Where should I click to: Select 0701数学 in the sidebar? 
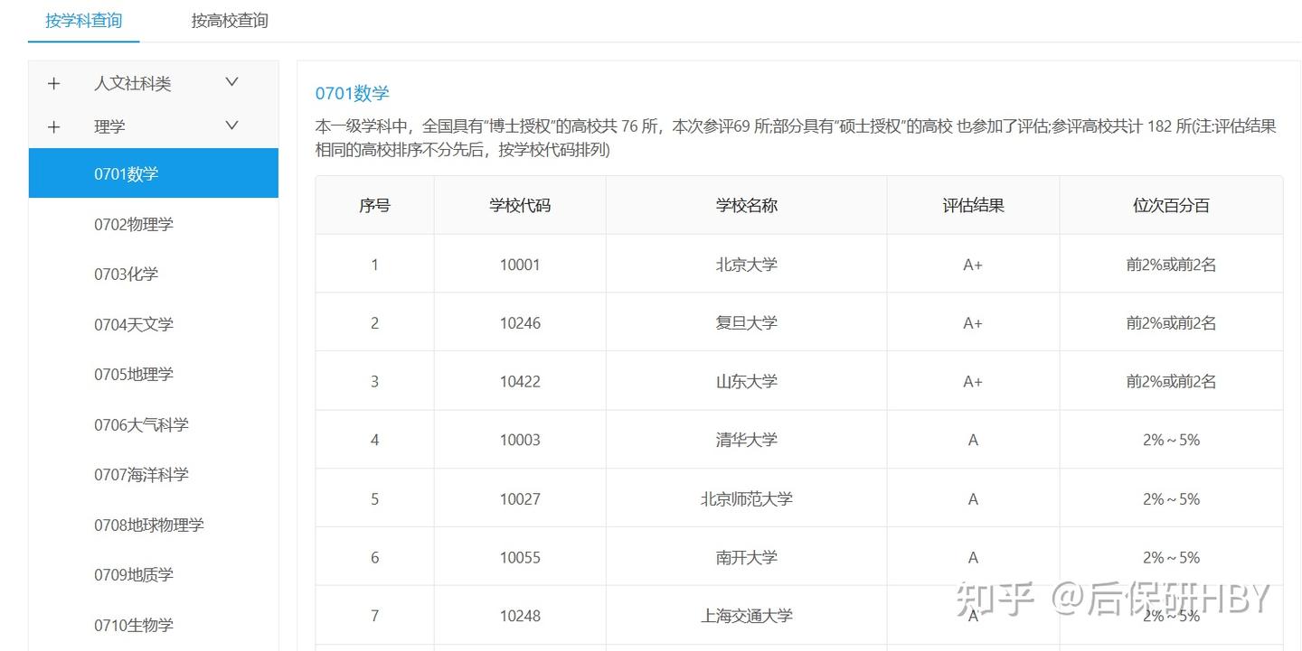154,173
